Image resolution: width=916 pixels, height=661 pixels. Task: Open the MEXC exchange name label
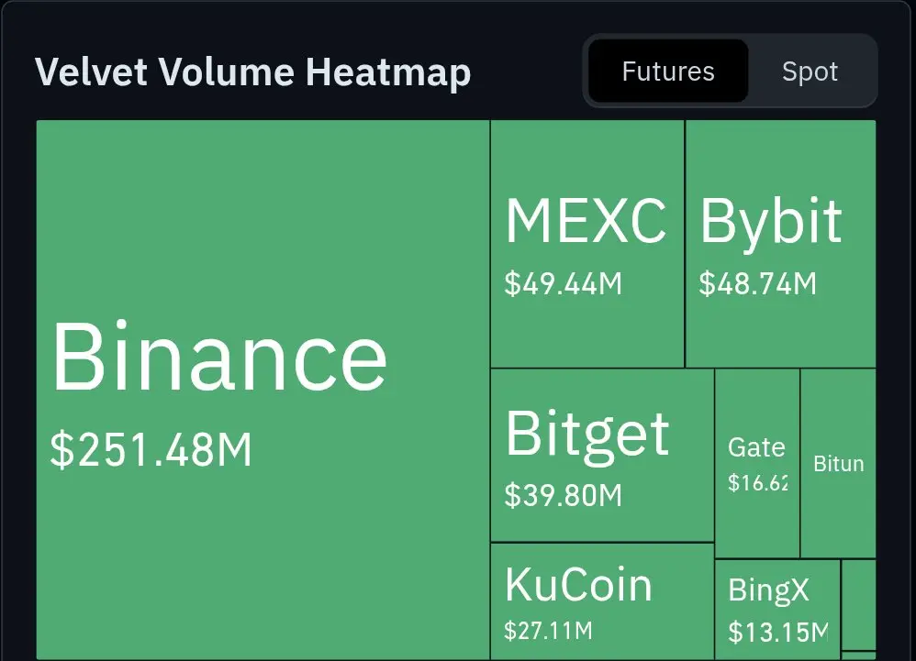coord(586,221)
